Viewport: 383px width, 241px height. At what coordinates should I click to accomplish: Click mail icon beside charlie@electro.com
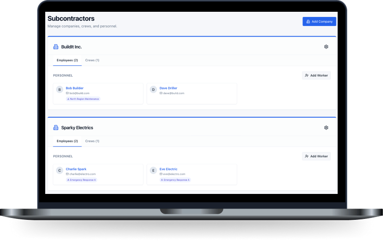coord(67,174)
